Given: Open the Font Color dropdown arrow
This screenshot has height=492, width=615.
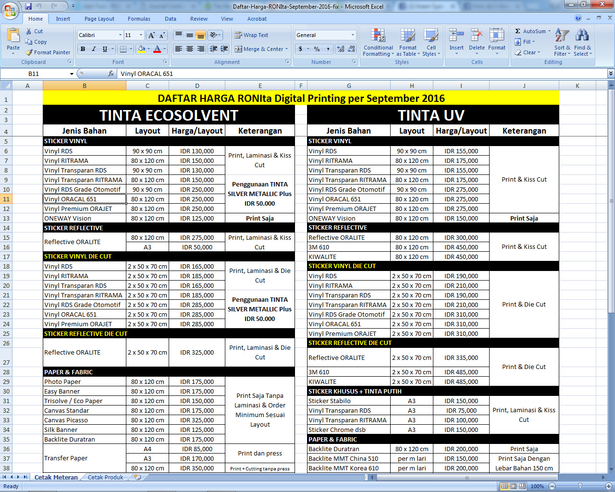Looking at the screenshot, I should click(164, 49).
